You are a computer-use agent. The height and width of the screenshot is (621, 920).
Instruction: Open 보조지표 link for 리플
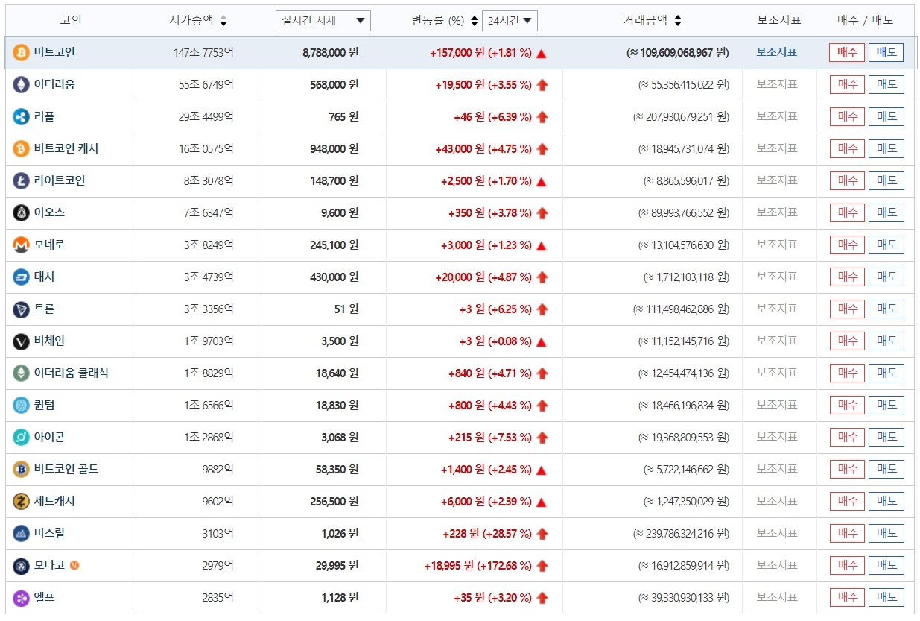pos(777,116)
